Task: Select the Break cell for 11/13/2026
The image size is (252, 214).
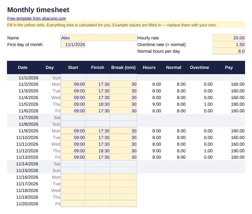Action: pos(123,157)
